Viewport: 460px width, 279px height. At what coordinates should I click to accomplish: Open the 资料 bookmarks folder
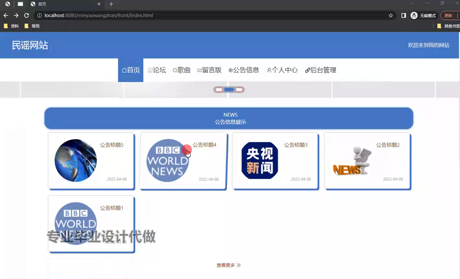pyautogui.click(x=11, y=26)
